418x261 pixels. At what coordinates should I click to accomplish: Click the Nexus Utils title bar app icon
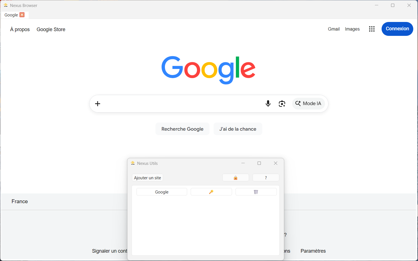tap(133, 163)
